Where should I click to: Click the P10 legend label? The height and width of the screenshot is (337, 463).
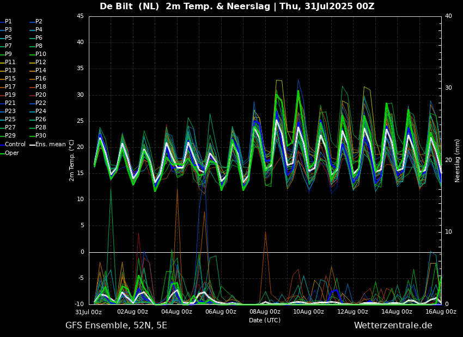tap(40, 54)
